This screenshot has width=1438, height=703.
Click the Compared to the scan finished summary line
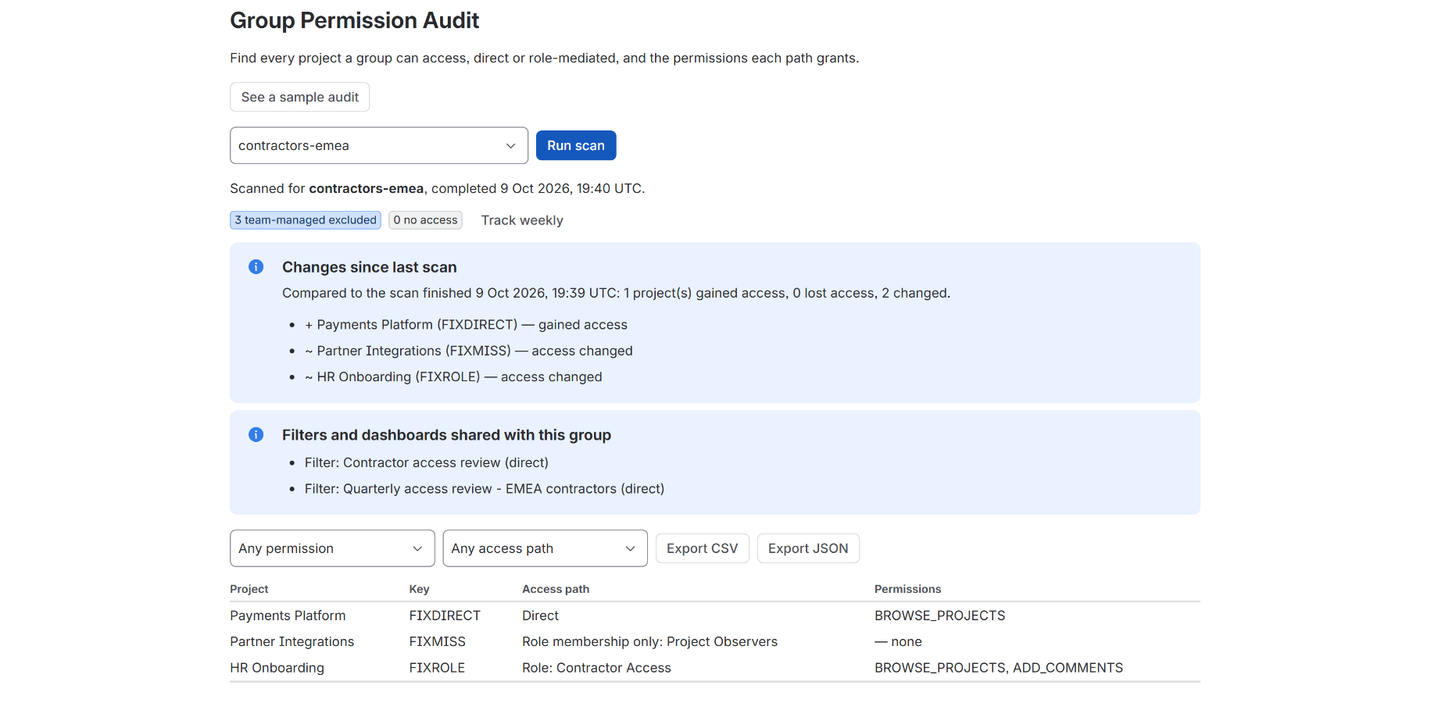[617, 293]
